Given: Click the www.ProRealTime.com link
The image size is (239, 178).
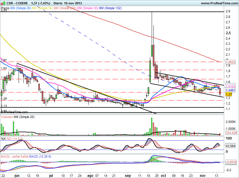Looking at the screenshot, I should click(x=219, y=3).
